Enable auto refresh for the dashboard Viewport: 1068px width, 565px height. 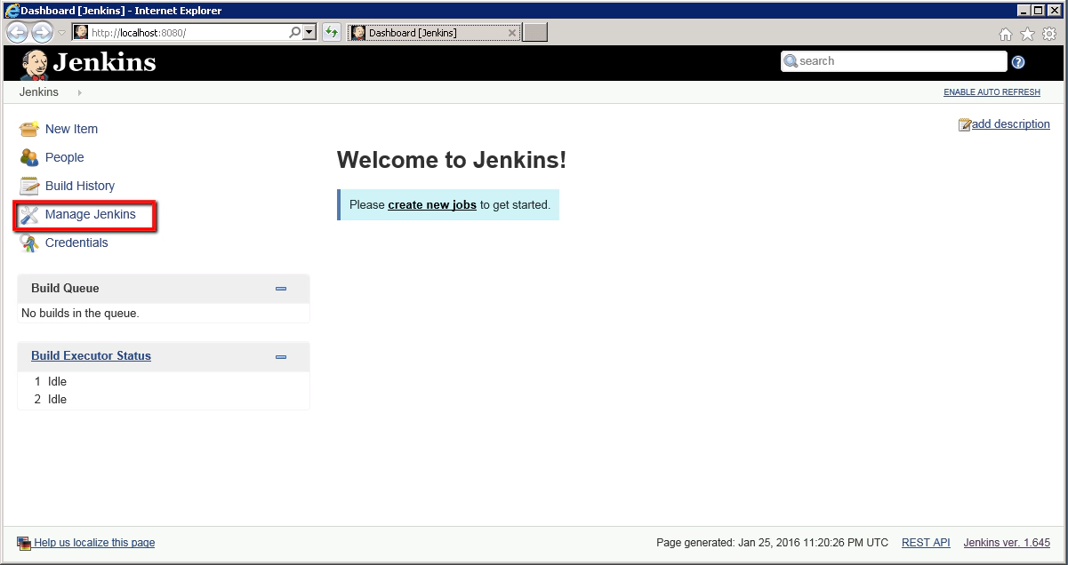click(991, 92)
